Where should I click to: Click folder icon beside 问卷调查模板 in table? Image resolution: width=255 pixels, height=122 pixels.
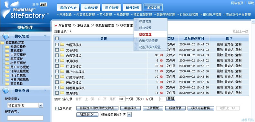click(x=62, y=87)
